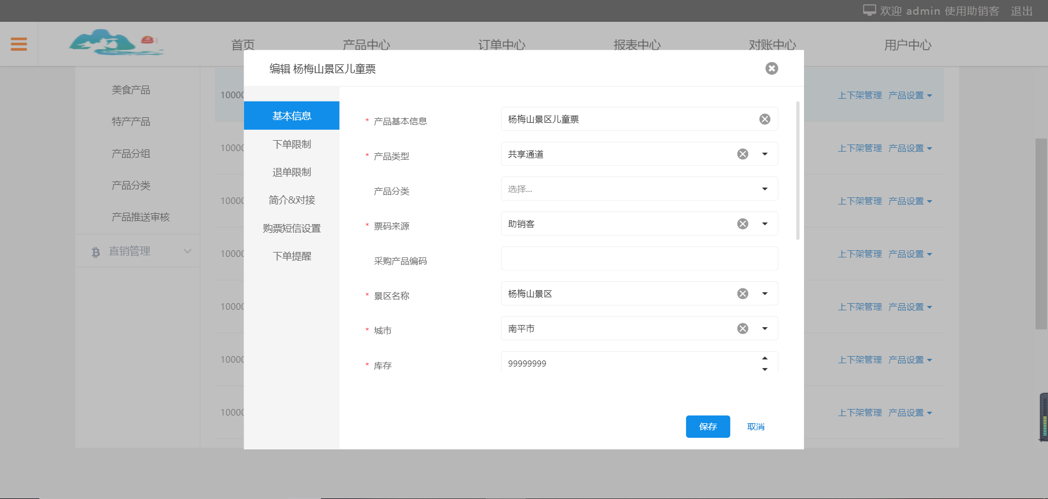The height and width of the screenshot is (499, 1048).
Task: Expand the 景区名称 dropdown arrow
Action: [765, 294]
